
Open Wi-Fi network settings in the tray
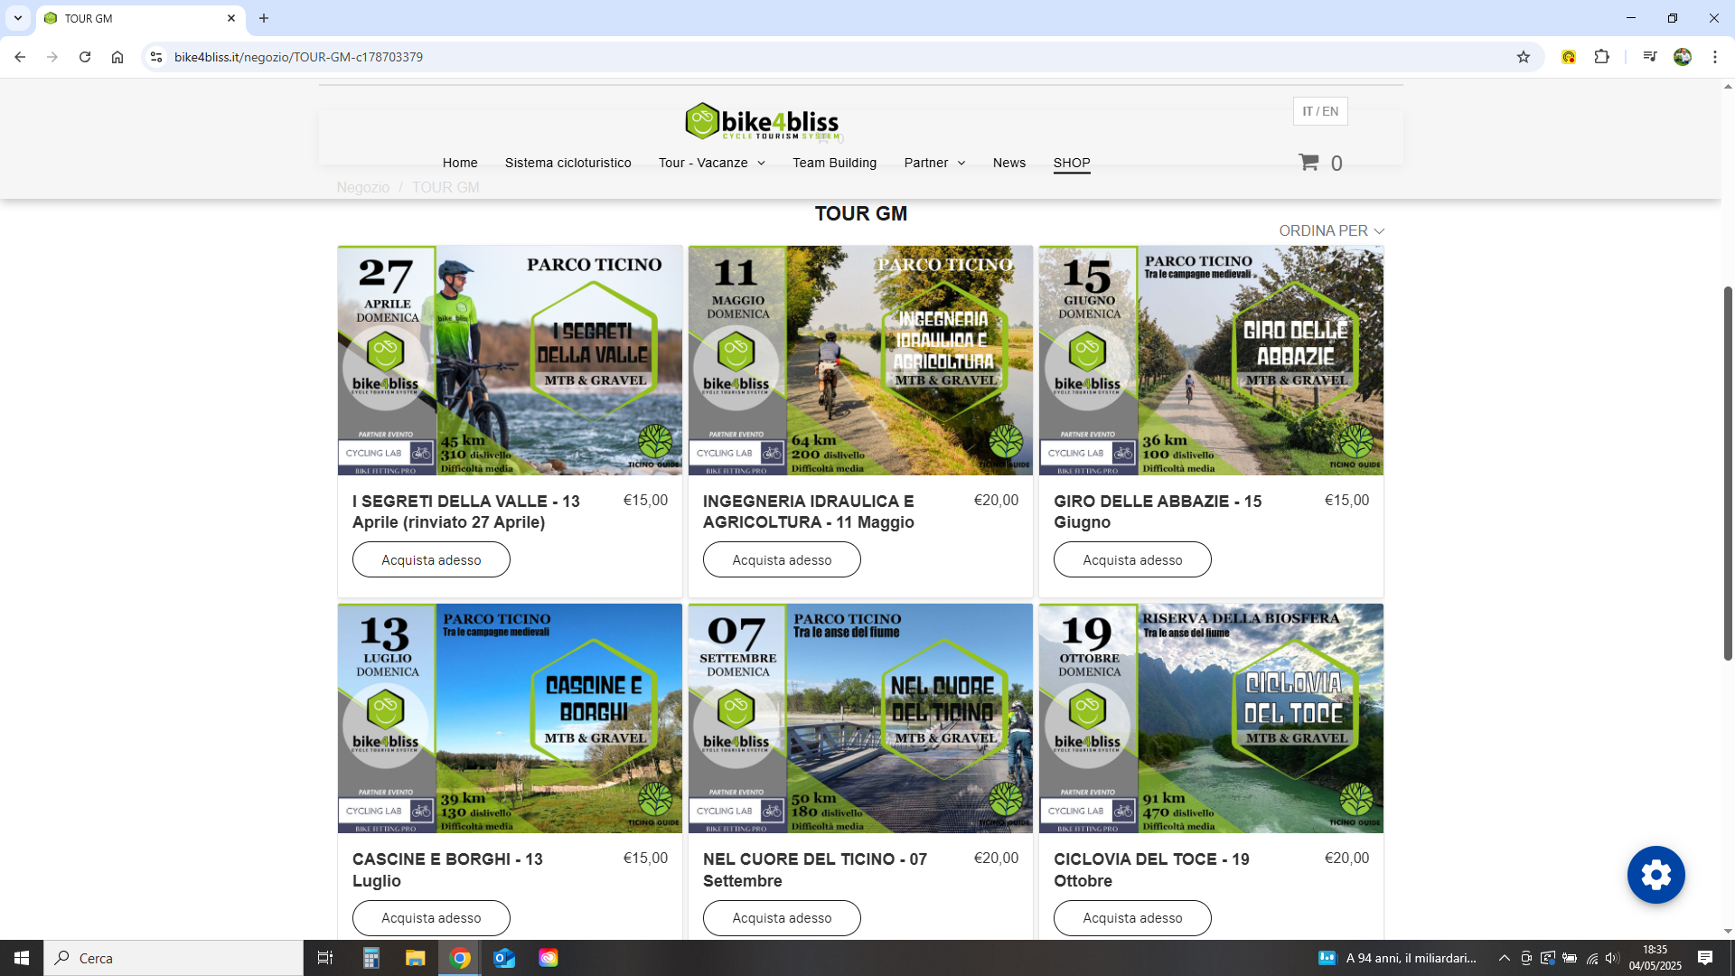coord(1591,958)
